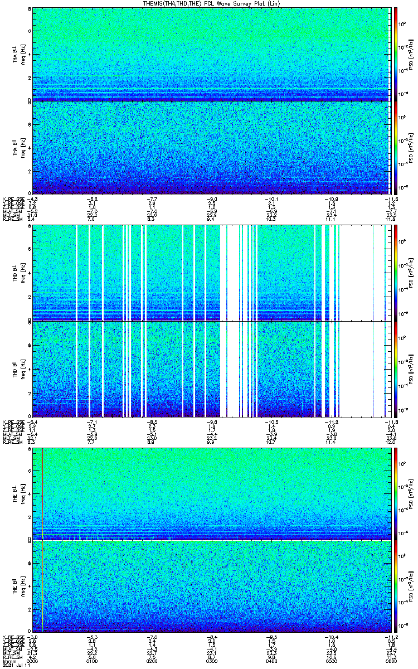Click the color bar beside THA B-parallel panel

tap(396, 147)
